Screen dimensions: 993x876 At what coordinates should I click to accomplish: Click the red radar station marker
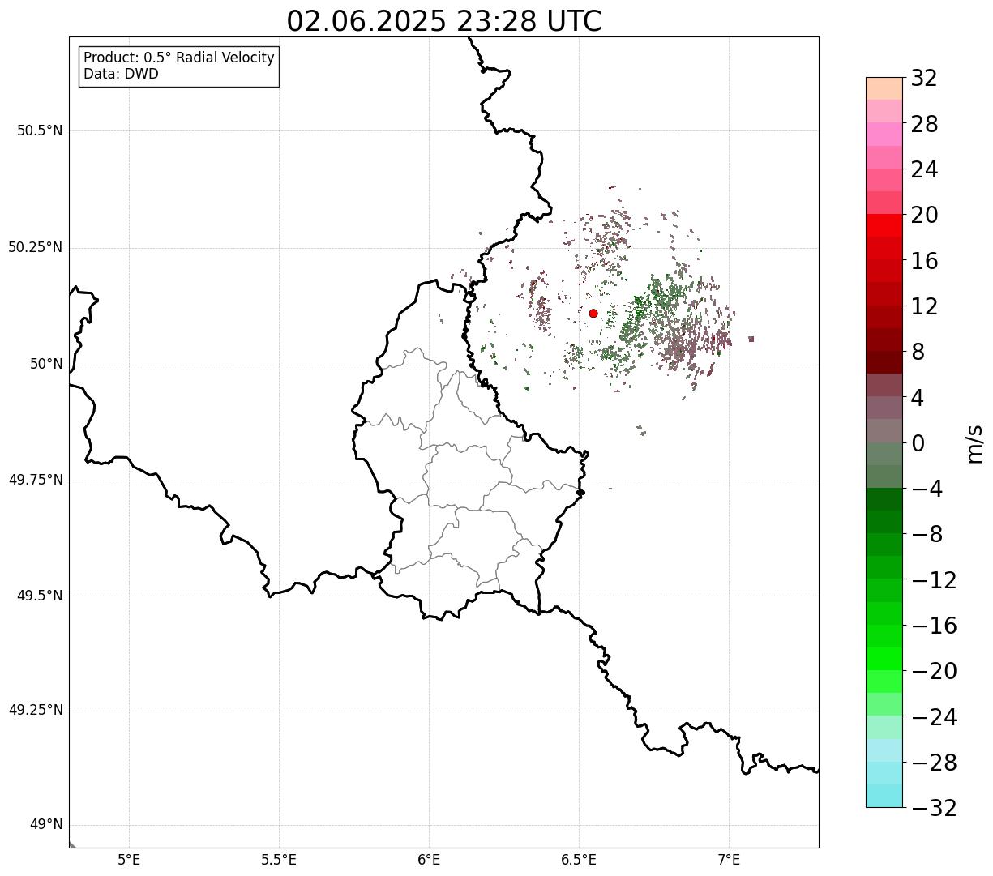click(593, 314)
